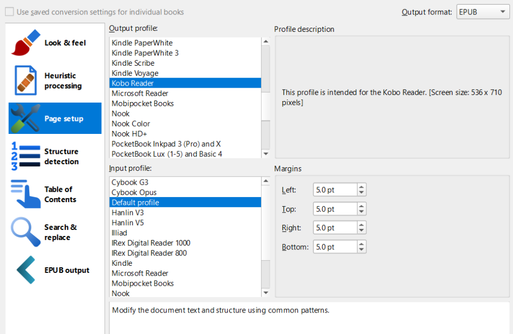Open the Look & feel paintbrush icon
The width and height of the screenshot is (513, 334).
pyautogui.click(x=26, y=43)
